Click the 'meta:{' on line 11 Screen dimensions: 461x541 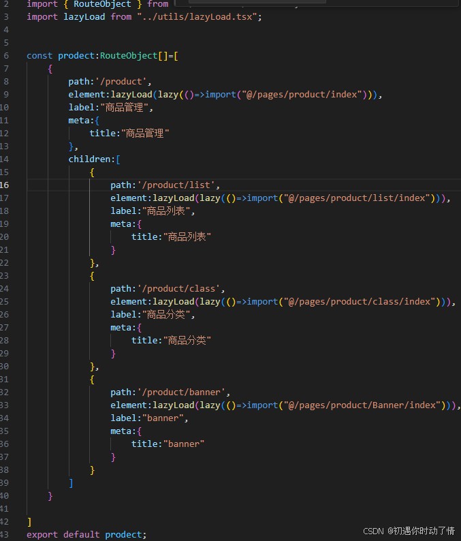84,121
